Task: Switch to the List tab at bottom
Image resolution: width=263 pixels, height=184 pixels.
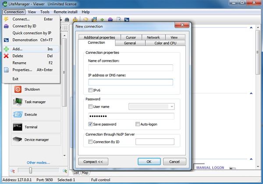Action: (x=76, y=173)
